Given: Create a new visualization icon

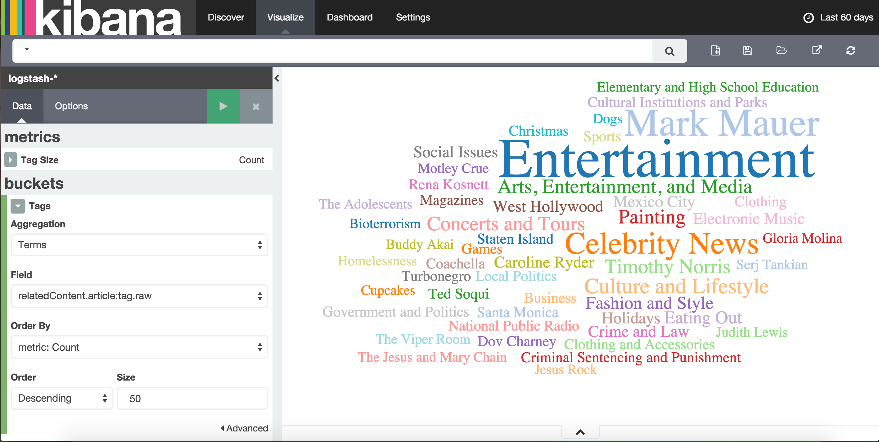Looking at the screenshot, I should tap(715, 51).
